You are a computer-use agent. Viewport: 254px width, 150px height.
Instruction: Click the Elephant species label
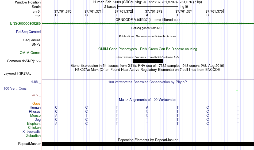[x=34, y=124]
